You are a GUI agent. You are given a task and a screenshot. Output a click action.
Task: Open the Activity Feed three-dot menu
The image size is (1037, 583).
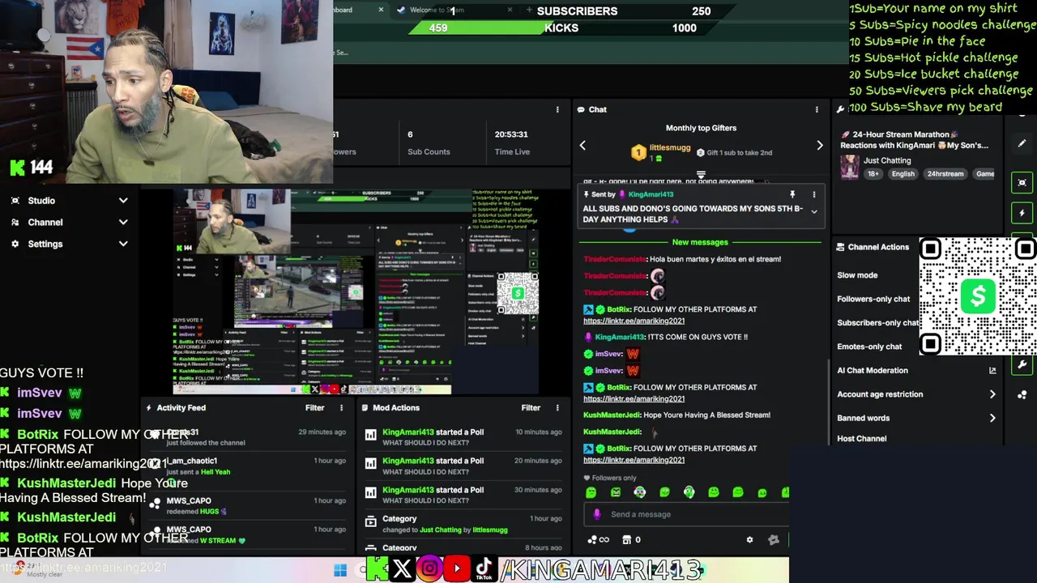341,408
